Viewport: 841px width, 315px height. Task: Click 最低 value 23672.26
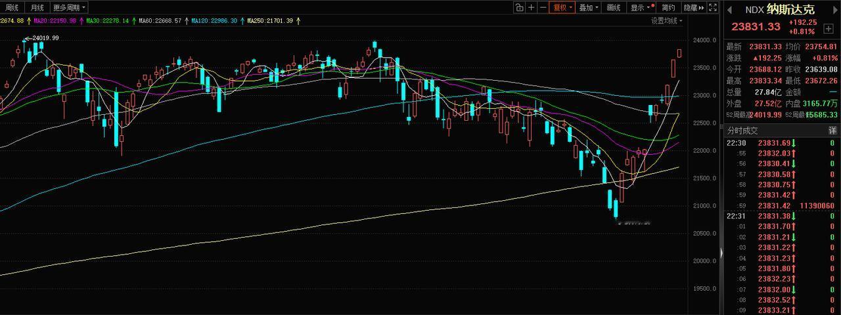pos(821,81)
